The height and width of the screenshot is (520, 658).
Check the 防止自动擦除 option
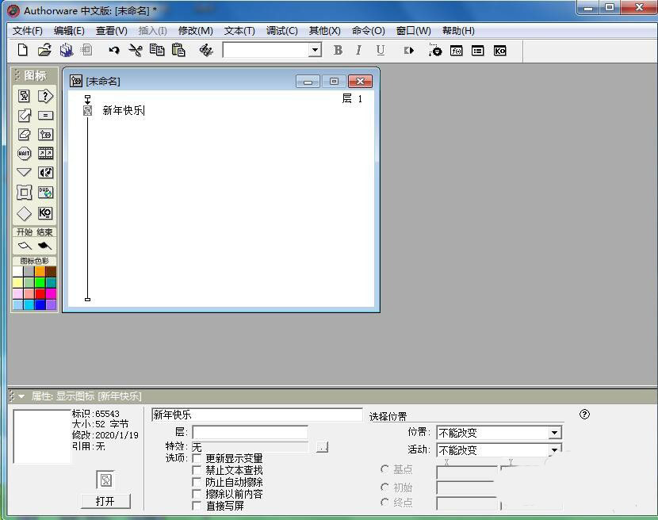point(196,480)
